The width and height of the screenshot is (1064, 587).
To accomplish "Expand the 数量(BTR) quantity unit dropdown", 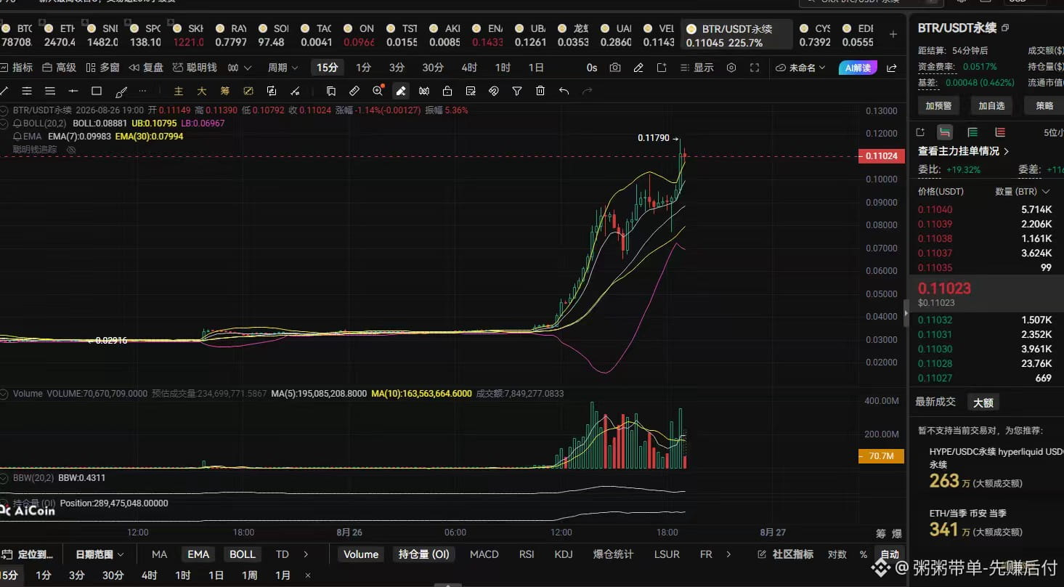I will (1023, 192).
